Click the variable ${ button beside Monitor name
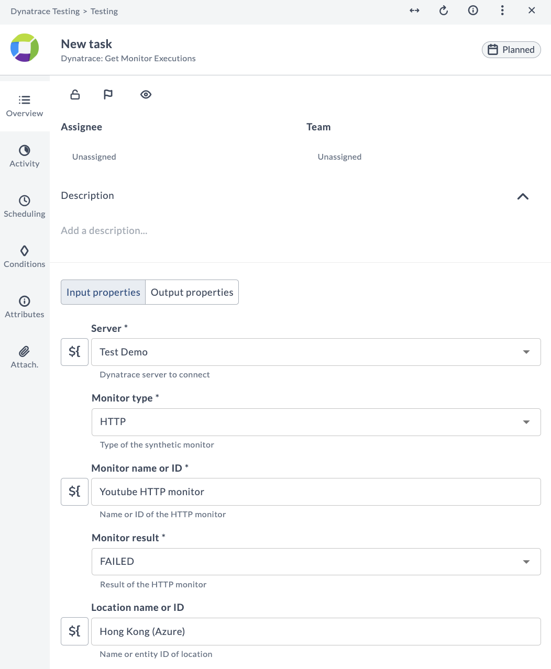The width and height of the screenshot is (551, 669). (74, 492)
